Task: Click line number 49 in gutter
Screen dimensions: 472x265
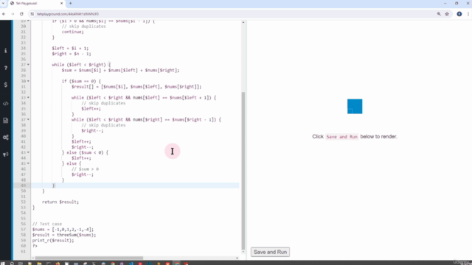Action: click(23, 185)
